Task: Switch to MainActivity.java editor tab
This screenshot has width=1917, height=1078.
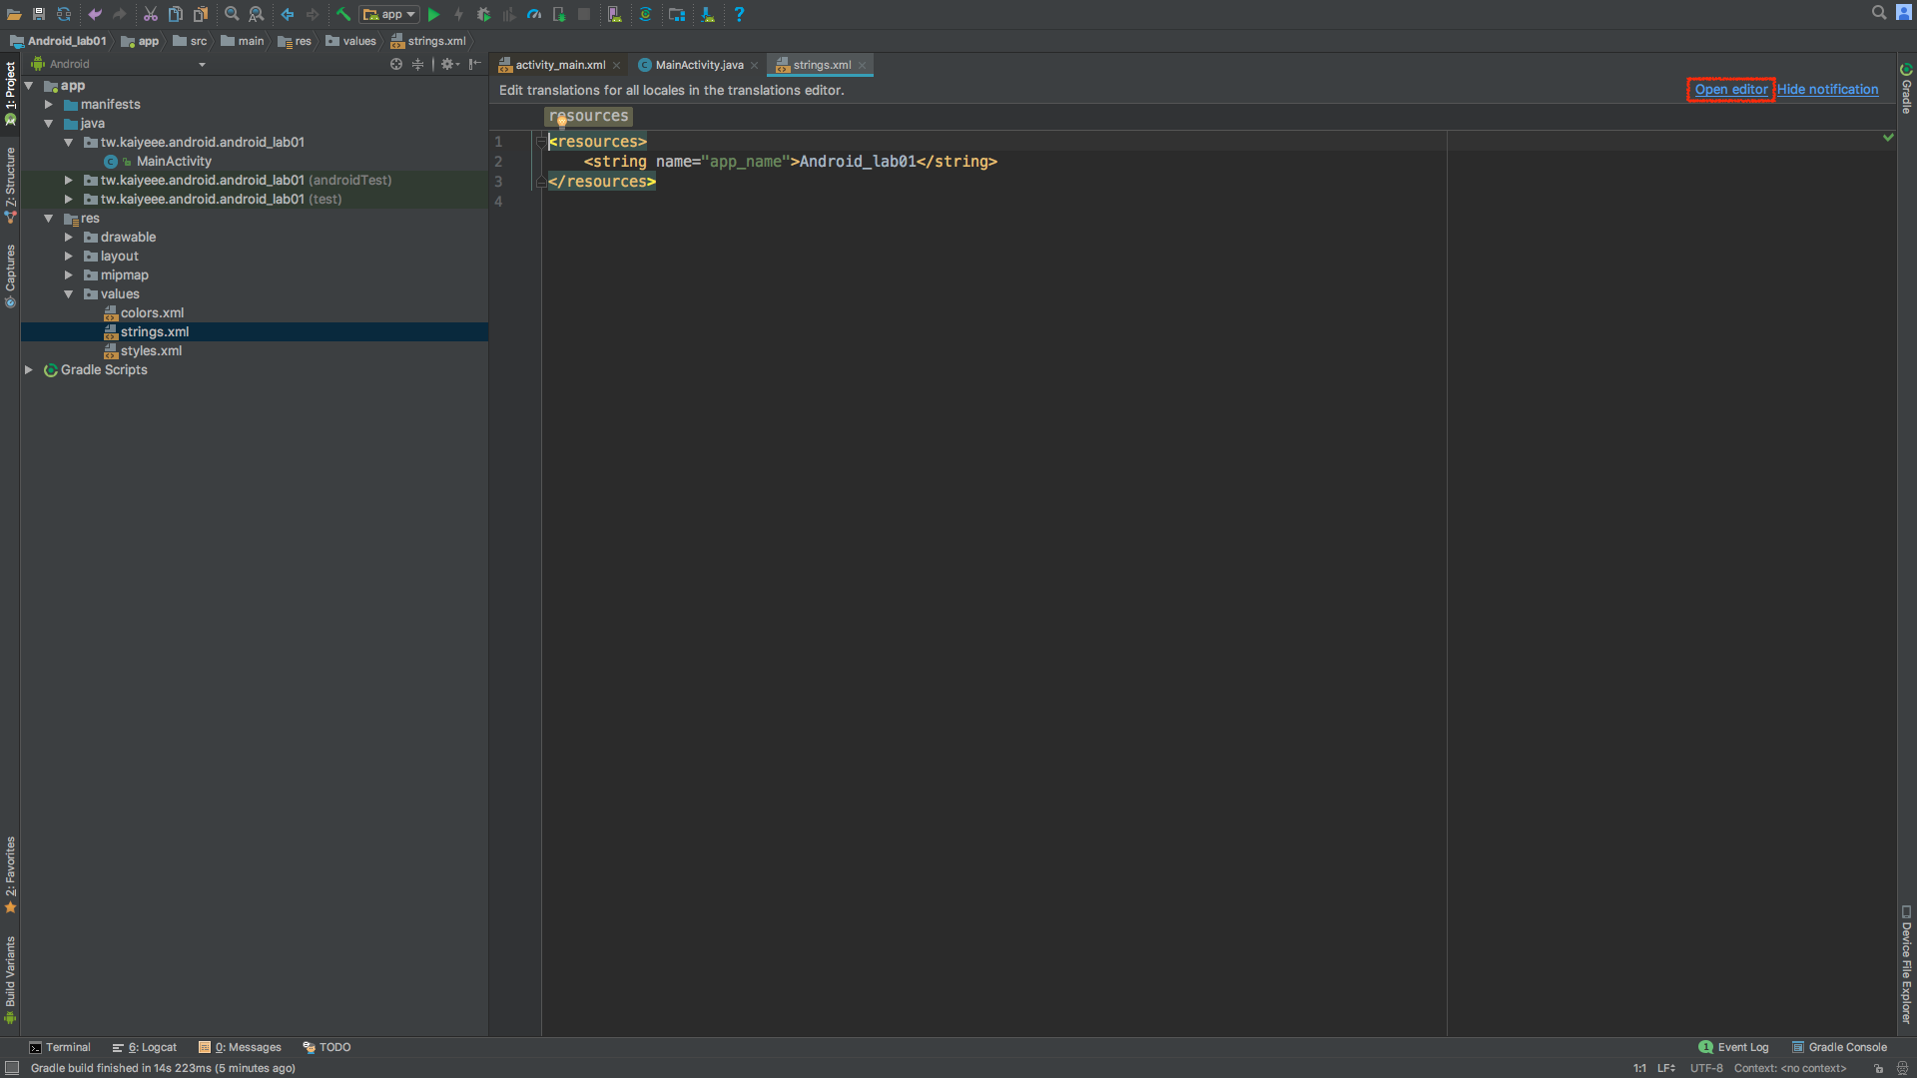Action: [699, 65]
